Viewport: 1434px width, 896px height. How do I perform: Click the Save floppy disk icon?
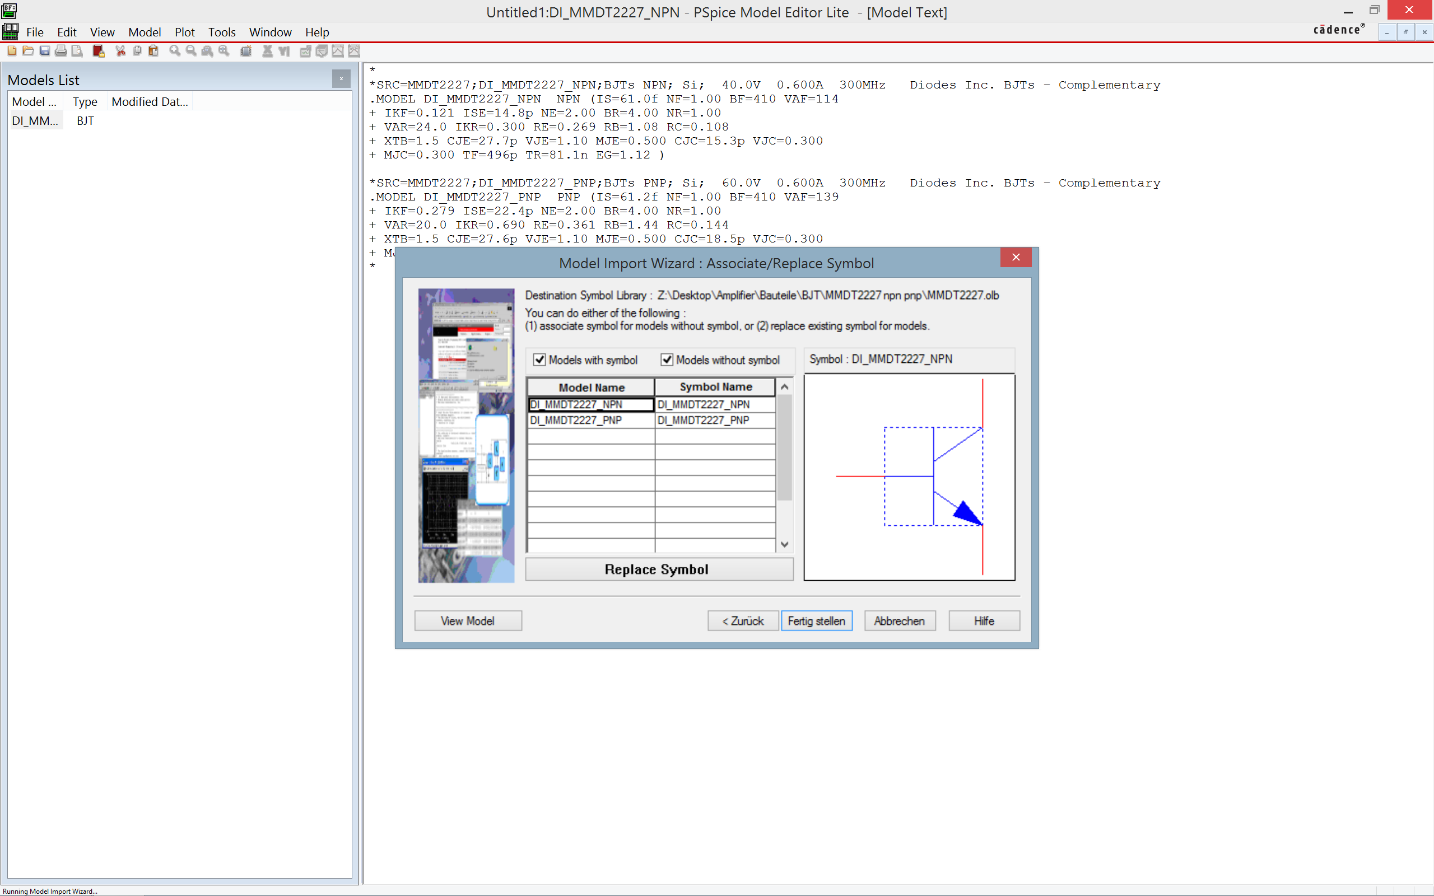pos(44,51)
